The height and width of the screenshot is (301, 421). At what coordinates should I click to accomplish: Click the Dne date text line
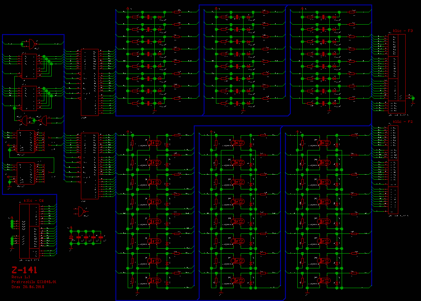click(x=28, y=286)
